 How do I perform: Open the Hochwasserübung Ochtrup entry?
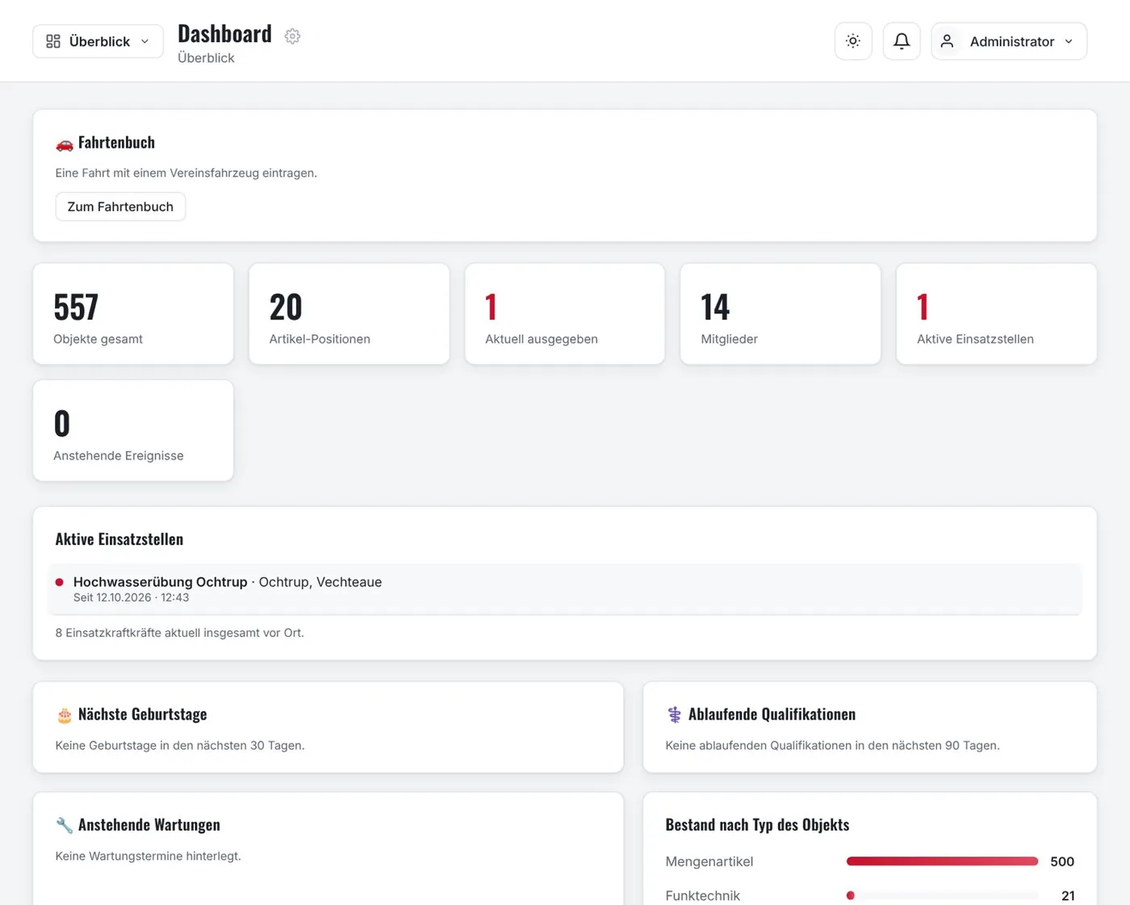[x=565, y=589]
